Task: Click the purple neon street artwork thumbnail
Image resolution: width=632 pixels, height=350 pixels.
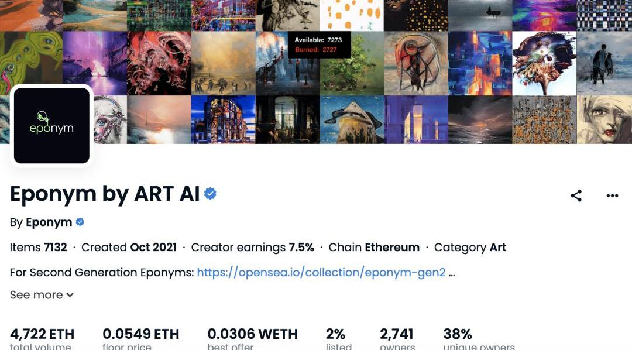Action: pyautogui.click(x=95, y=63)
